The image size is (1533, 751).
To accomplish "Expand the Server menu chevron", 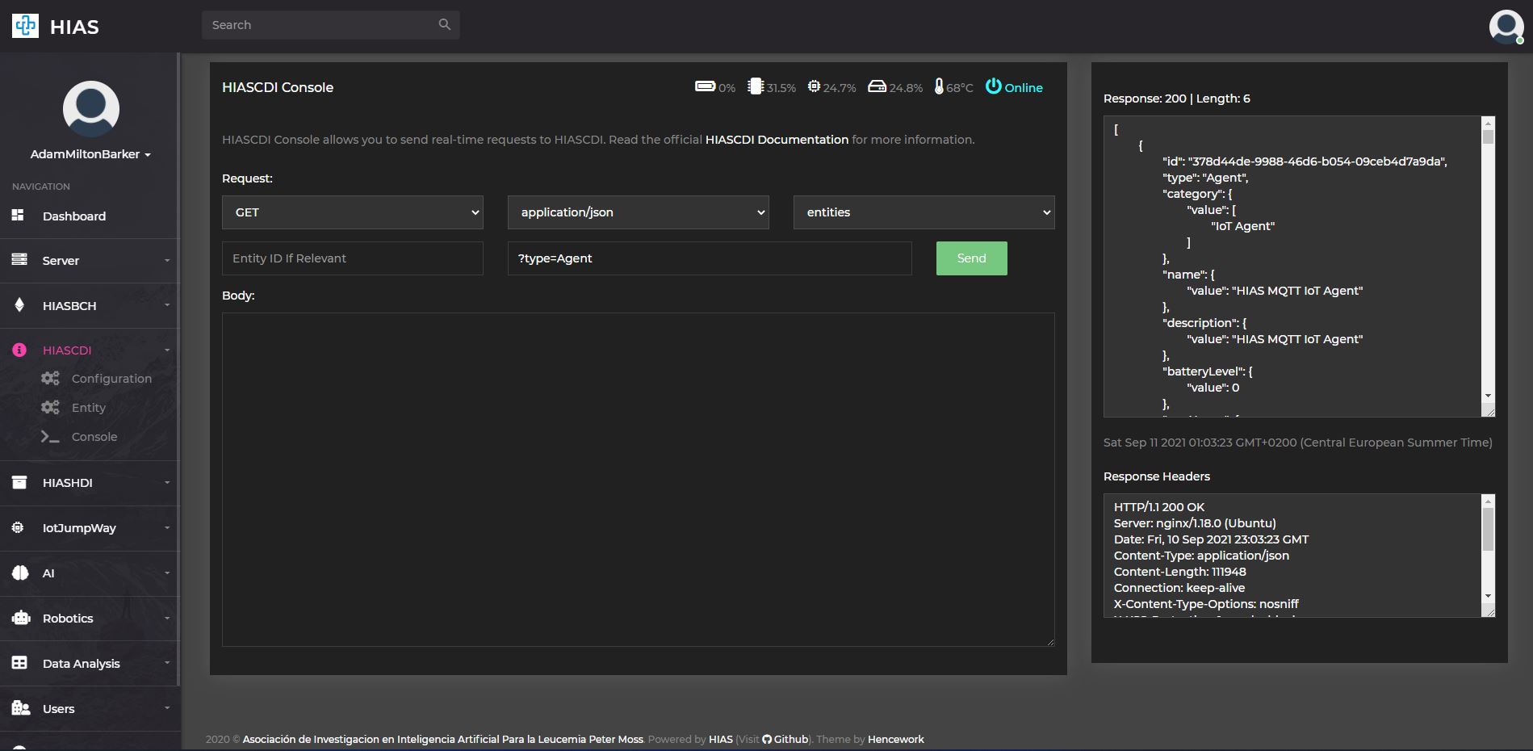I will [167, 260].
